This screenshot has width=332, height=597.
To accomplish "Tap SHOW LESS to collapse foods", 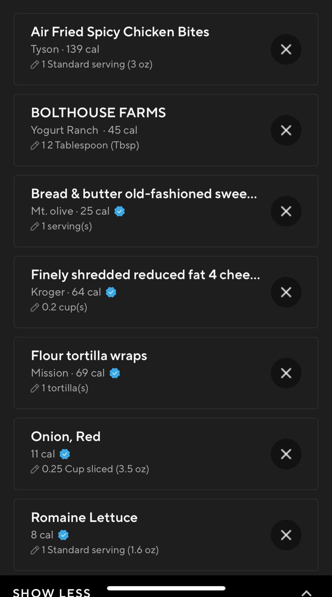I will click(x=52, y=593).
